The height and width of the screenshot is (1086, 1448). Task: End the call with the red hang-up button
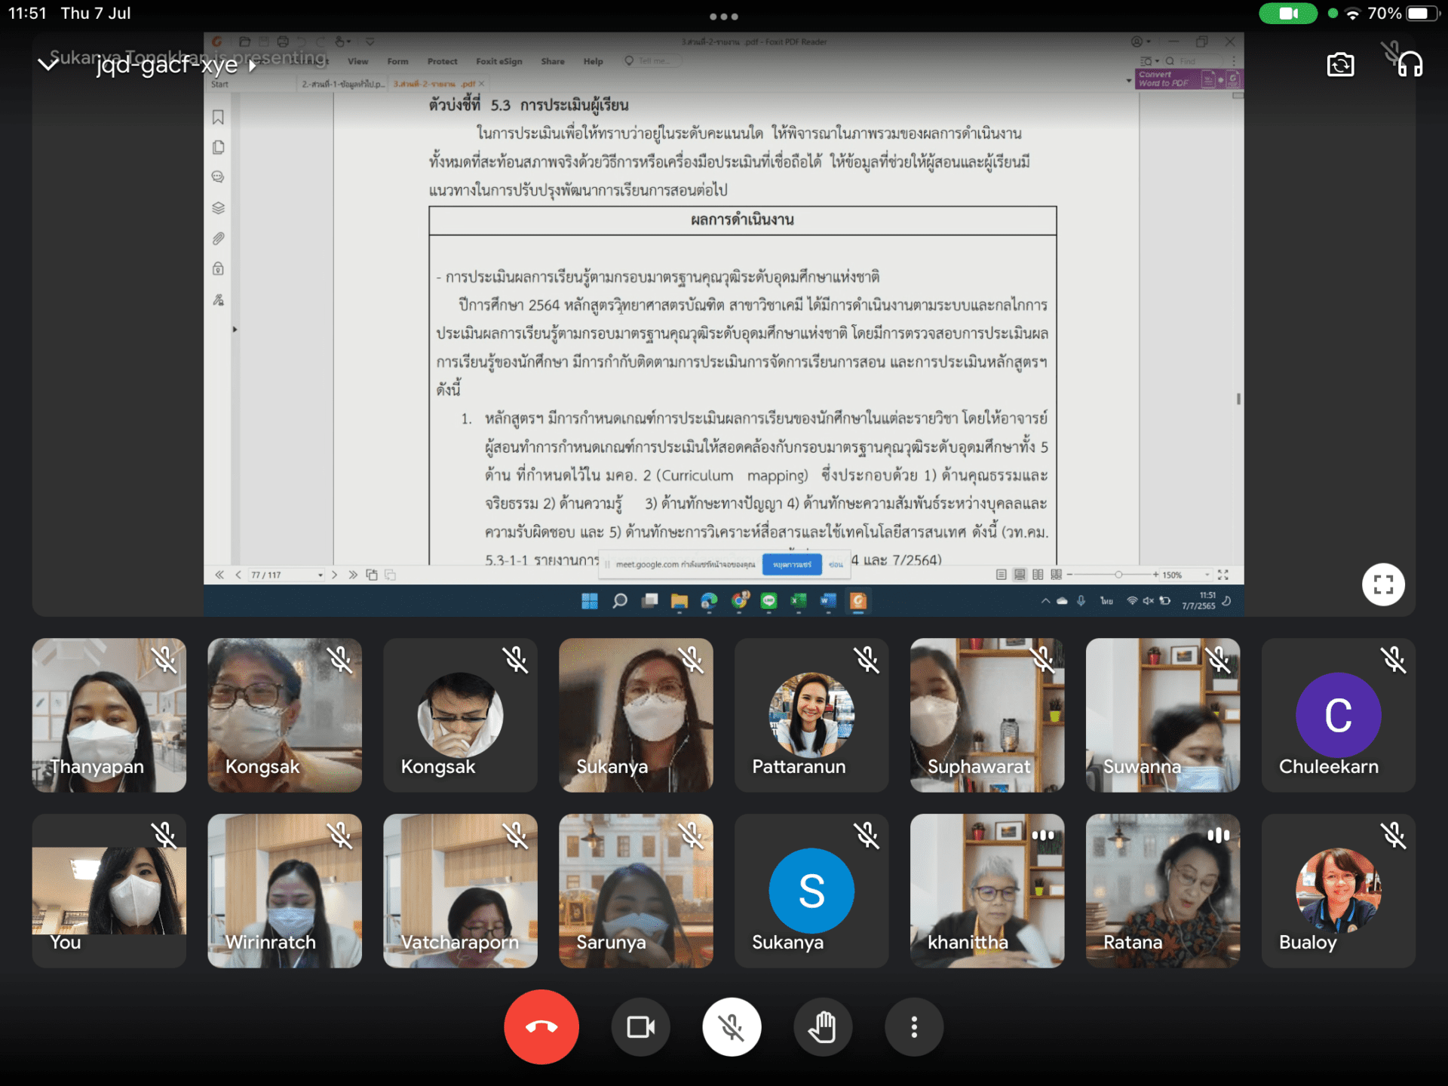pos(541,1026)
